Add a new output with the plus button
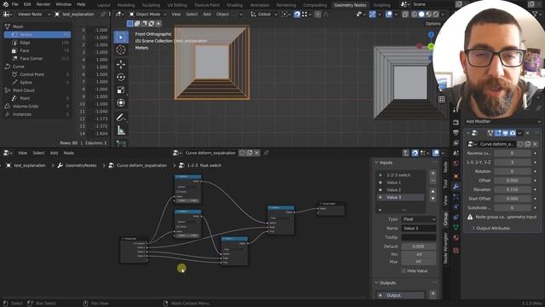The height and width of the screenshot is (307, 545). pyautogui.click(x=433, y=294)
